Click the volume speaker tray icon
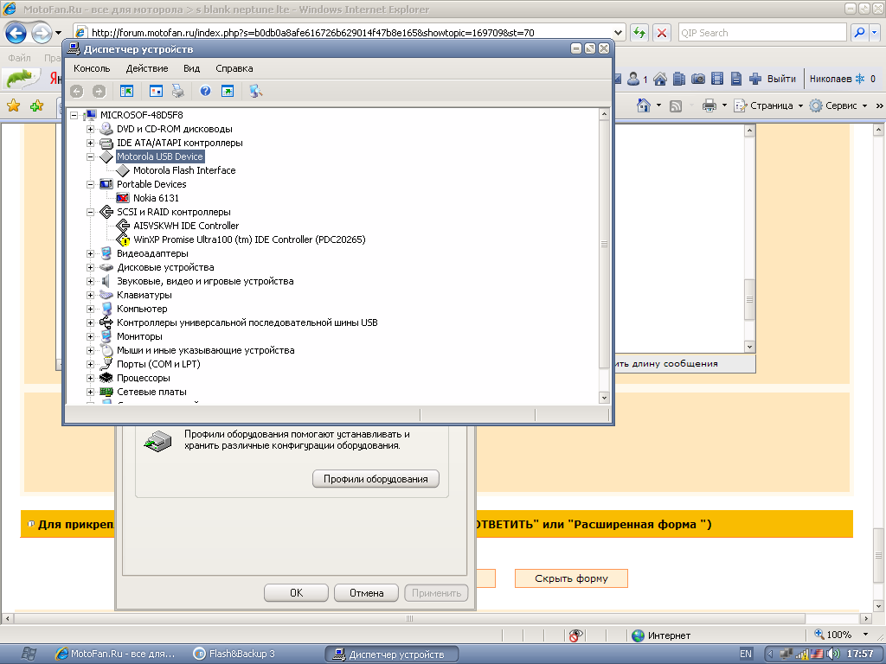This screenshot has width=886, height=664. pyautogui.click(x=832, y=654)
